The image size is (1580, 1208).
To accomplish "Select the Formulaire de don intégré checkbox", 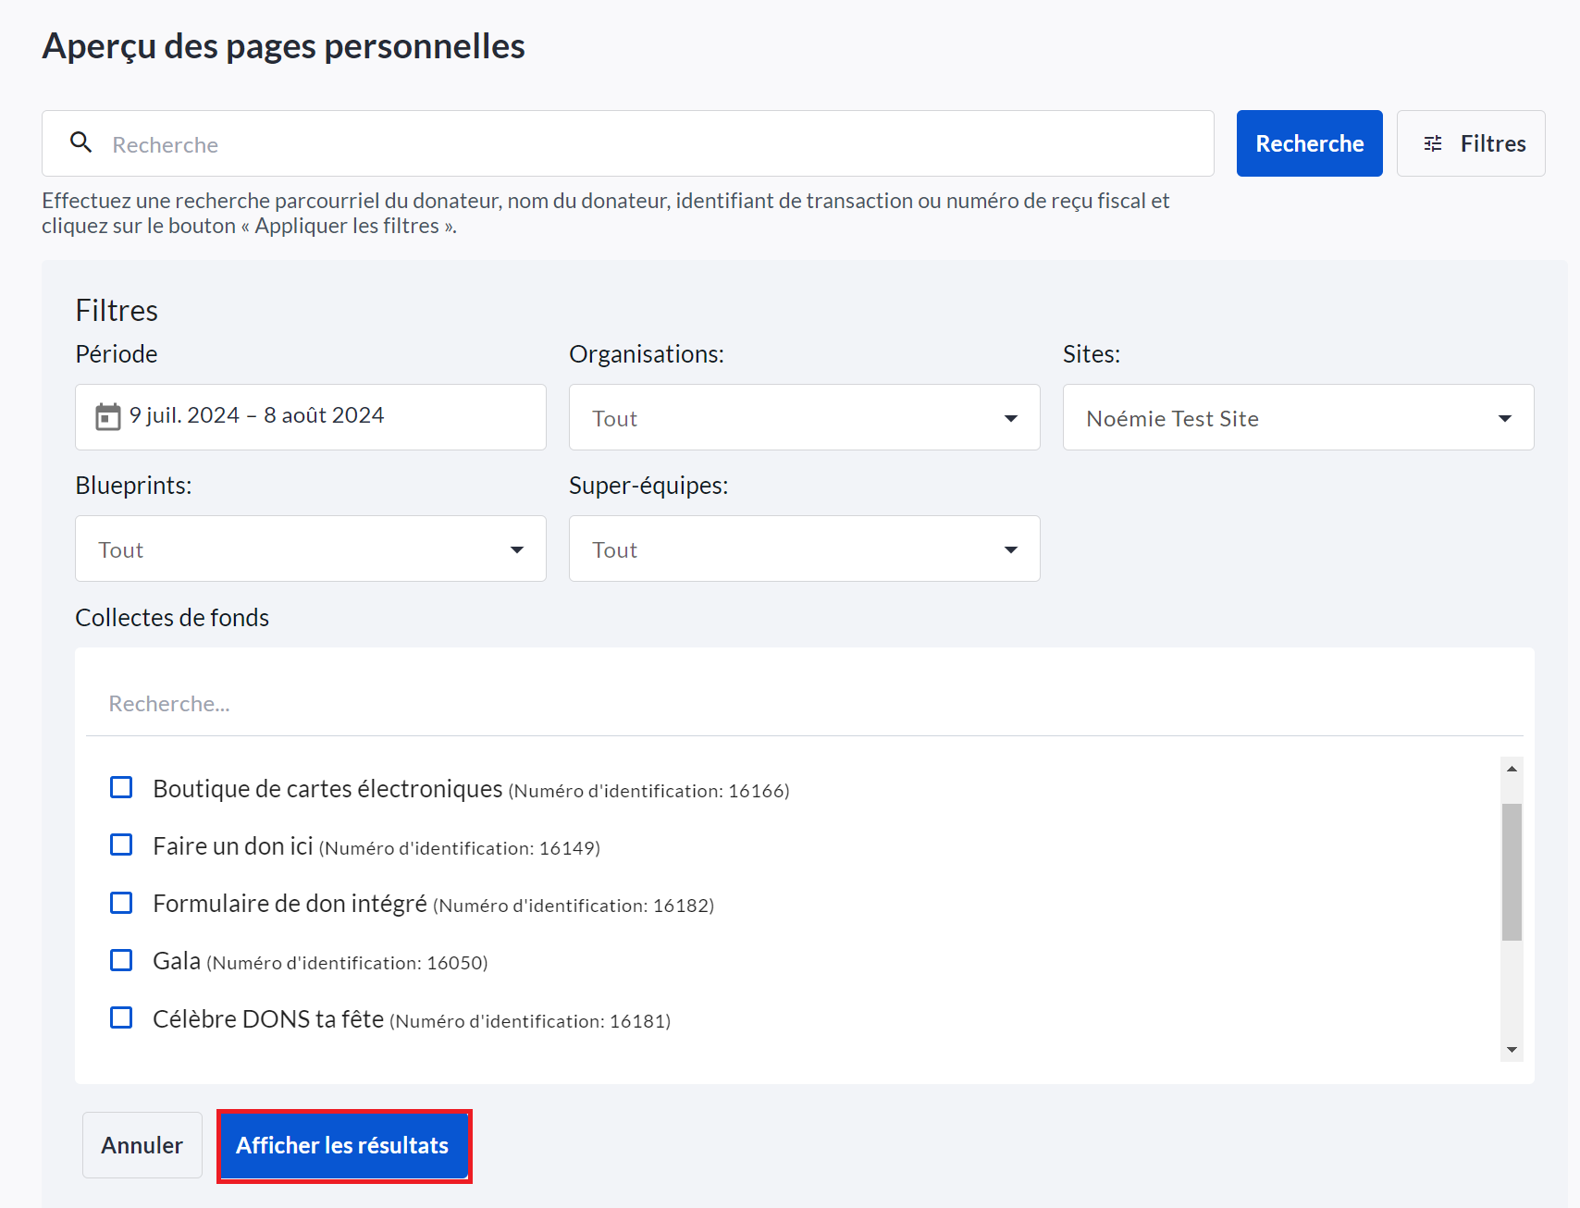I will pyautogui.click(x=121, y=903).
